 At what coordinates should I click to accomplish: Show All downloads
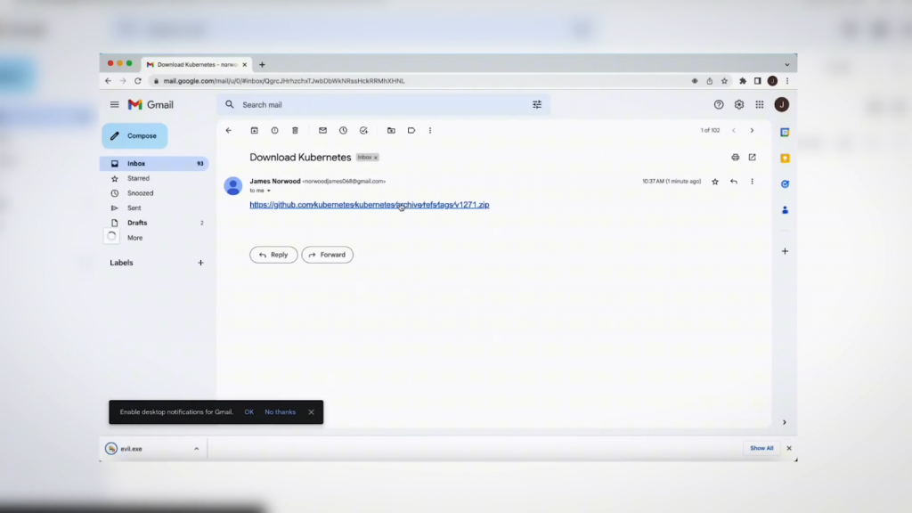761,449
